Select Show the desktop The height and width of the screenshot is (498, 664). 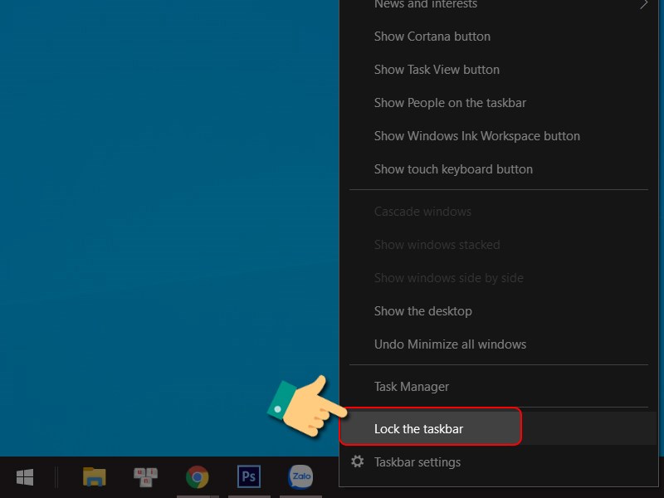422,310
